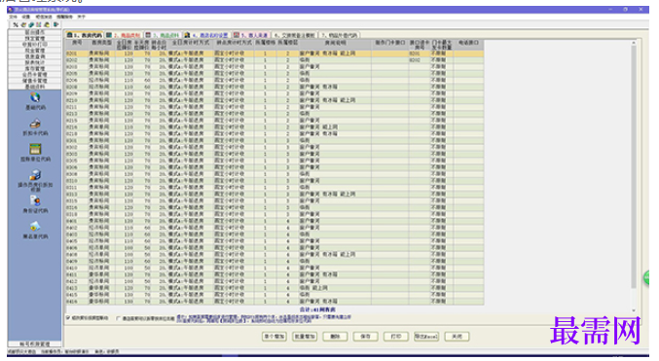
Task: Toggle the second checkbox below the room table
Action: [x=118, y=318]
